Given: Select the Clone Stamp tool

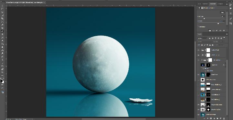Looking at the screenshot, I should (2, 34).
